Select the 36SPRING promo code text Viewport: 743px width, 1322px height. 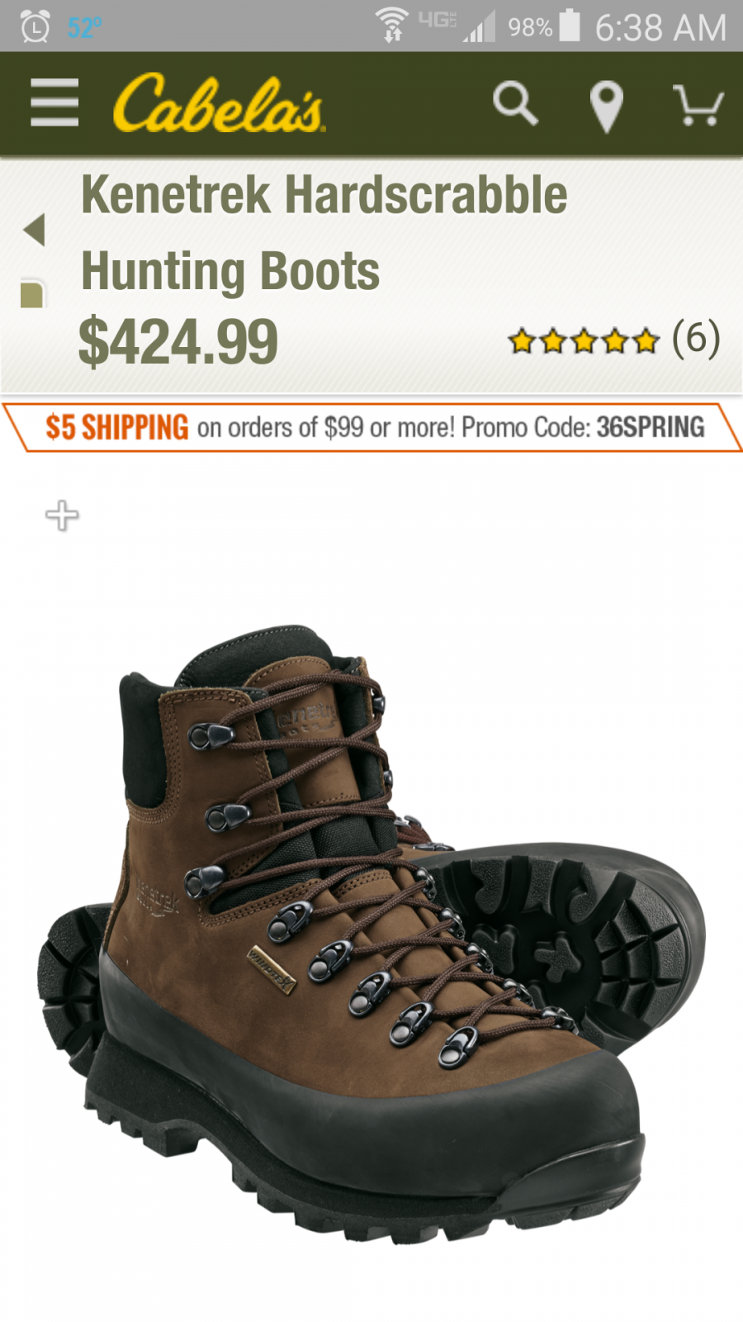click(x=651, y=427)
